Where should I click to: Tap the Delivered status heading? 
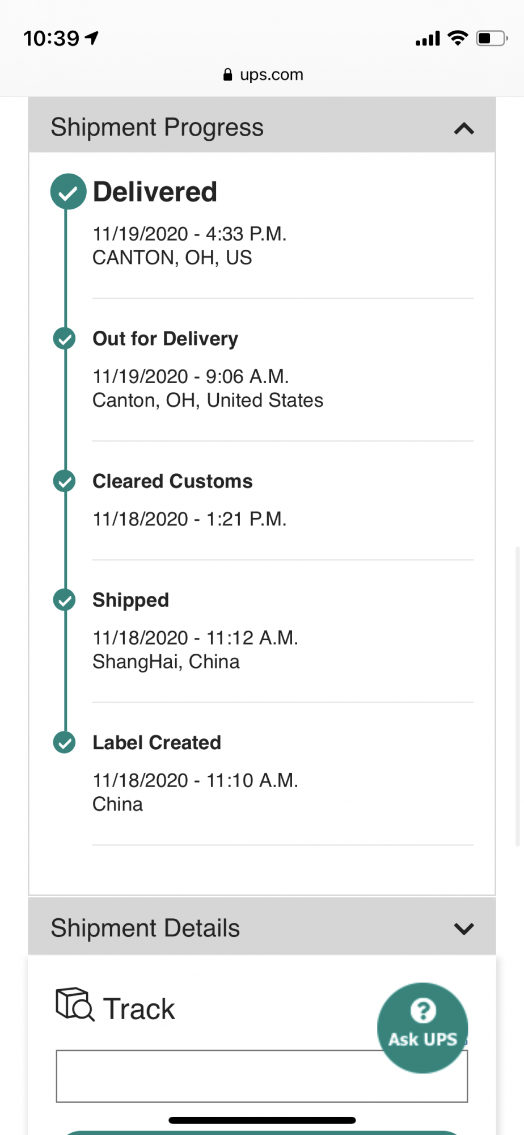(155, 192)
